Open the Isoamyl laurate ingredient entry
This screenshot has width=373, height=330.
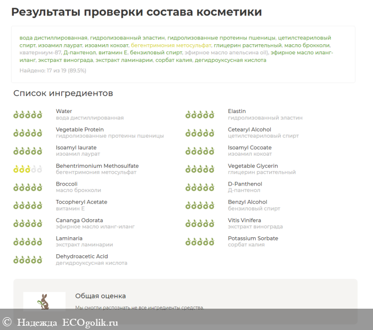[76, 148]
